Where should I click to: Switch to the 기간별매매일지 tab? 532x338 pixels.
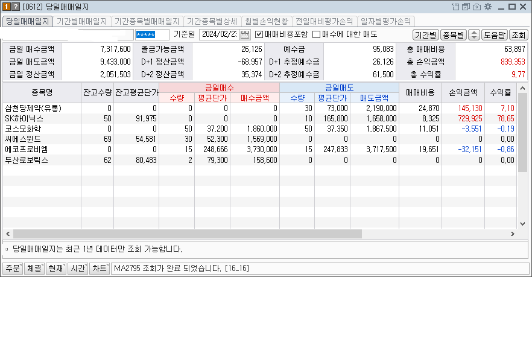(81, 21)
